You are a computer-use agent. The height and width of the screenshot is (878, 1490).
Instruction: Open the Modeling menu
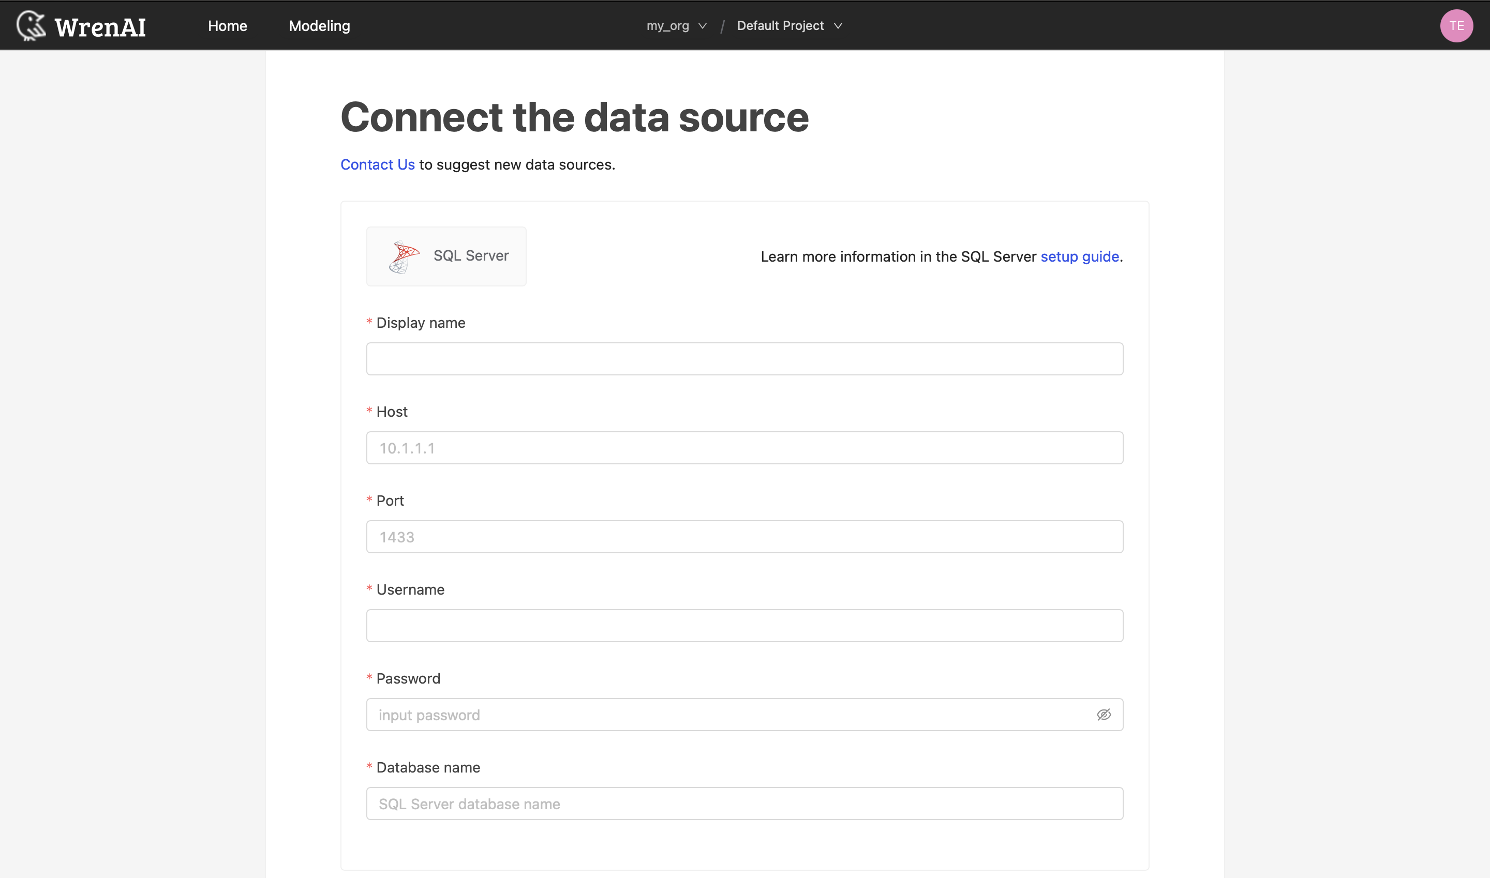(x=320, y=26)
